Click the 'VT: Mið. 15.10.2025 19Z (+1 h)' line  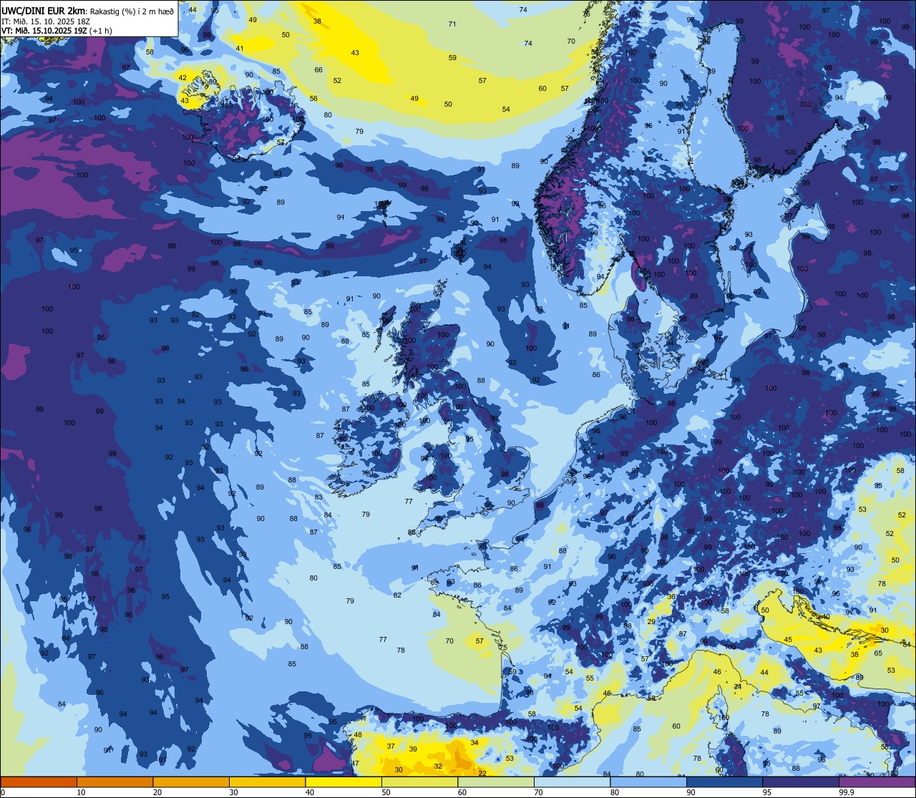[x=57, y=30]
